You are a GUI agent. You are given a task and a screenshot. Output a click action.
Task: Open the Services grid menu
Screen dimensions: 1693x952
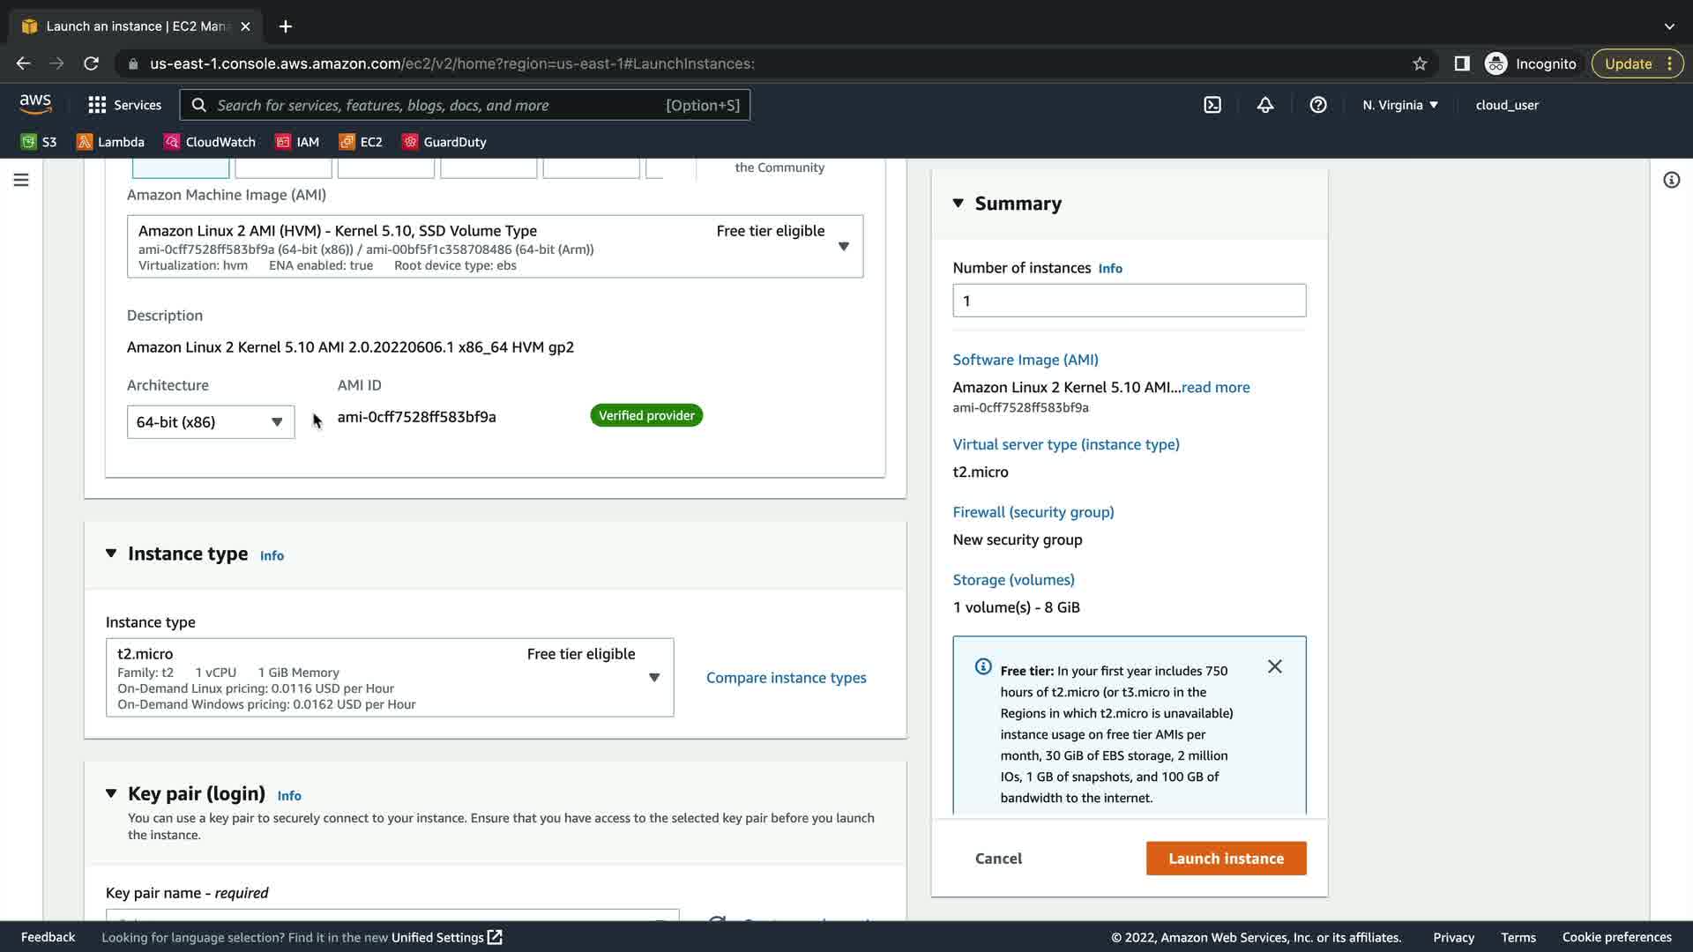click(x=124, y=105)
